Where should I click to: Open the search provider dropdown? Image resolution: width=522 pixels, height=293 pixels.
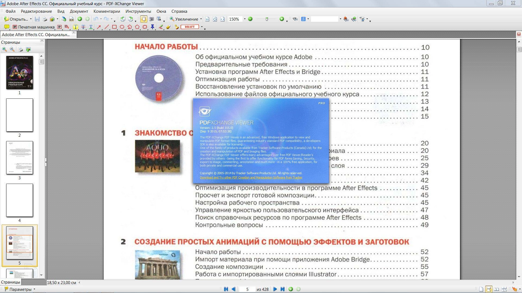click(308, 19)
